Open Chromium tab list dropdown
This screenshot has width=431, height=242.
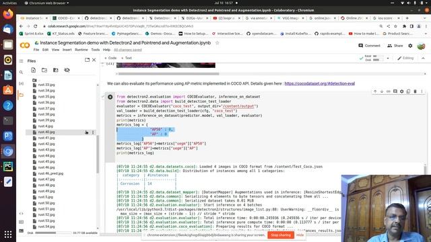pyautogui.click(x=424, y=18)
